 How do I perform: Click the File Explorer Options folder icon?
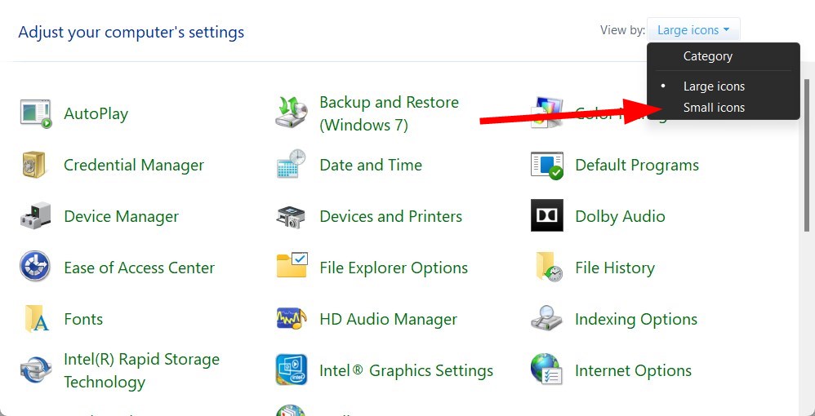tap(292, 265)
